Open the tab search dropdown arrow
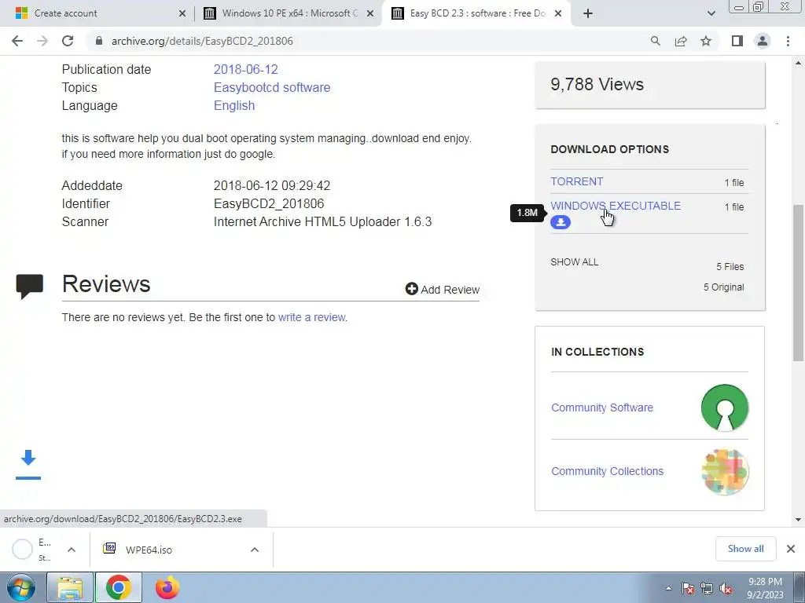 pyautogui.click(x=711, y=13)
